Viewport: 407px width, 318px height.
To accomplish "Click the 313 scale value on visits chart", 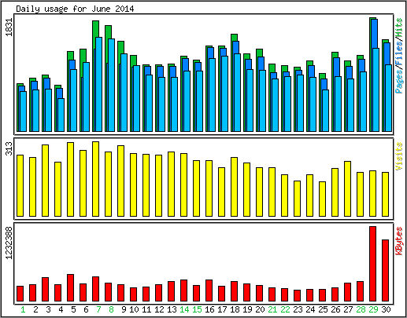I will click(x=9, y=148).
